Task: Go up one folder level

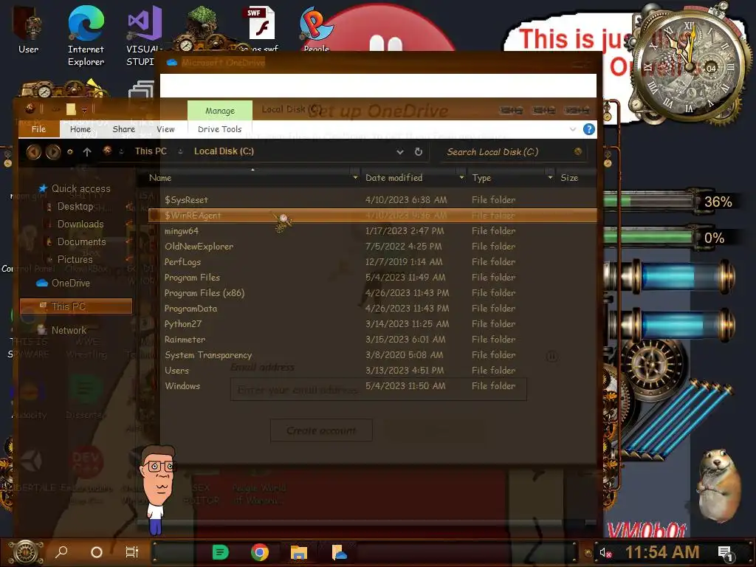Action: 87,152
